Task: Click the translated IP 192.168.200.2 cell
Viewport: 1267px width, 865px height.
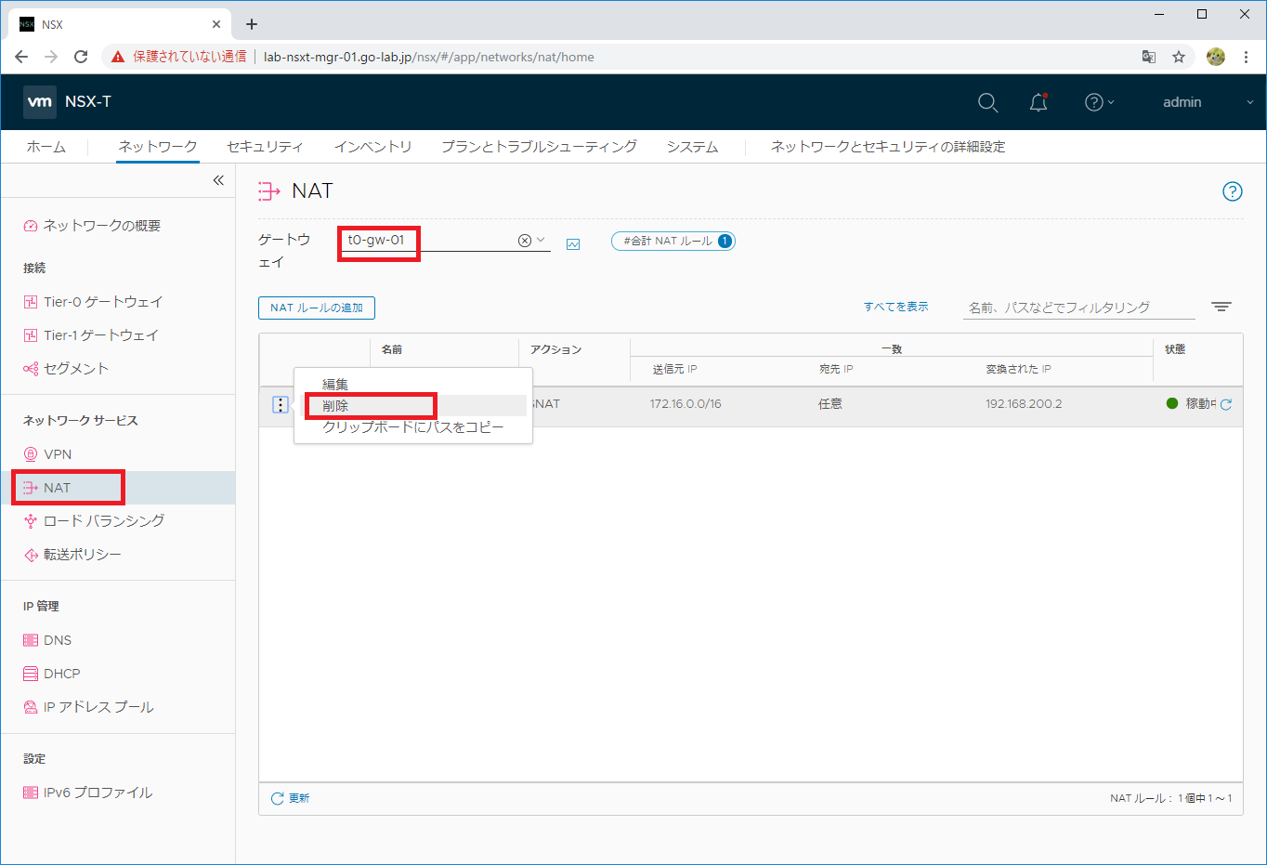Action: pyautogui.click(x=1024, y=404)
